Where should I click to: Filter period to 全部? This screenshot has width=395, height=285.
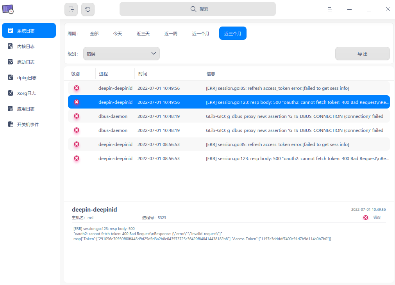coord(94,34)
